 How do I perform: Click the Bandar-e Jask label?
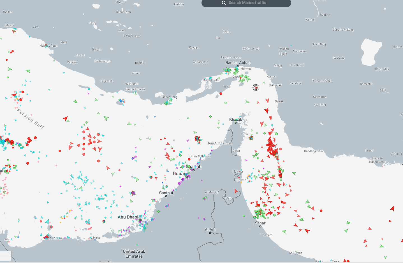[x=314, y=151]
